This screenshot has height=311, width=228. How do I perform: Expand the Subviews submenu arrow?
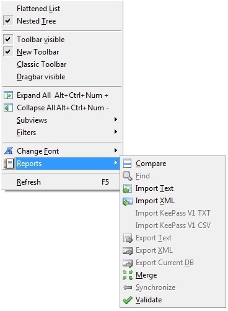(116, 120)
